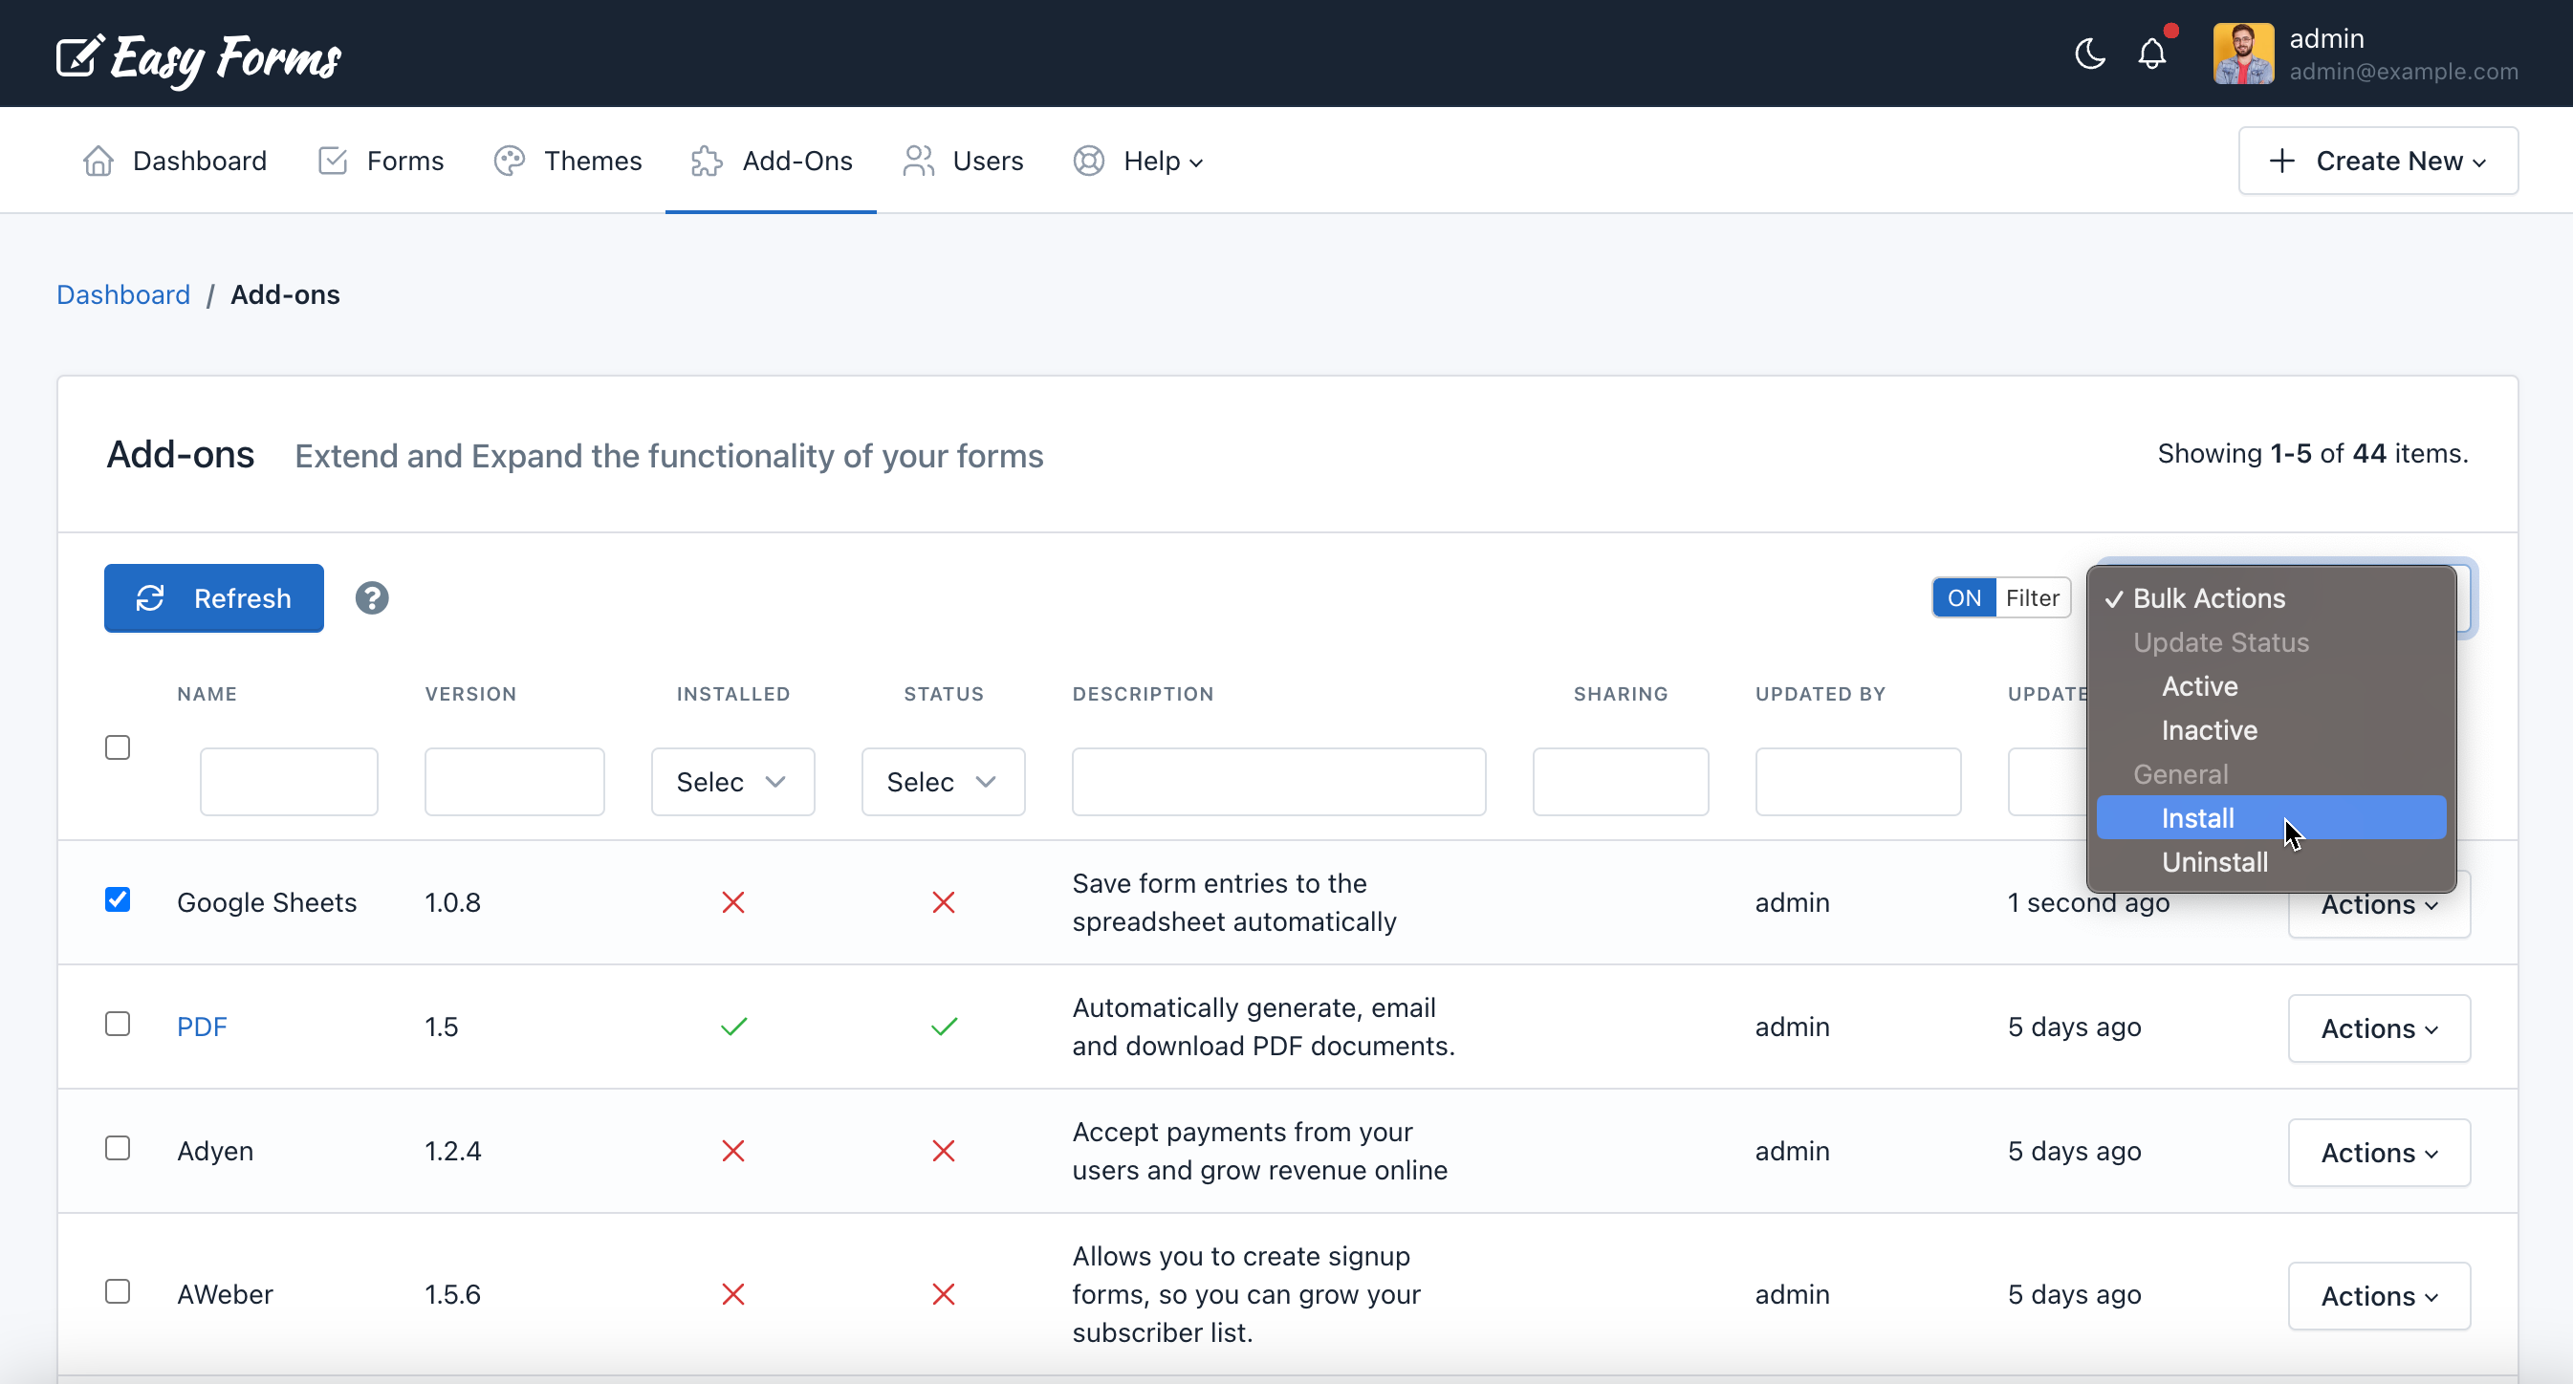2573x1384 pixels.
Task: Click the Users people icon
Action: pyautogui.click(x=918, y=161)
